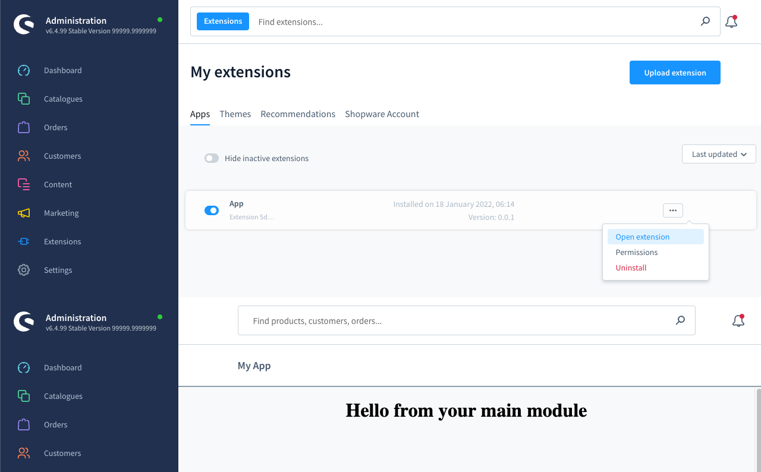This screenshot has height=472, width=761.
Task: Open the Last updated sort dropdown
Action: pyautogui.click(x=719, y=154)
